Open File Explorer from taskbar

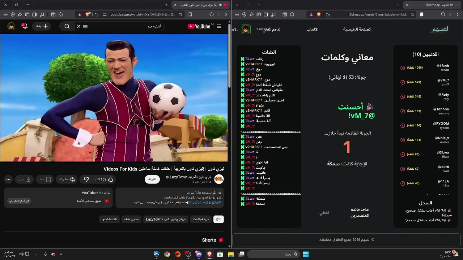click(x=231, y=254)
